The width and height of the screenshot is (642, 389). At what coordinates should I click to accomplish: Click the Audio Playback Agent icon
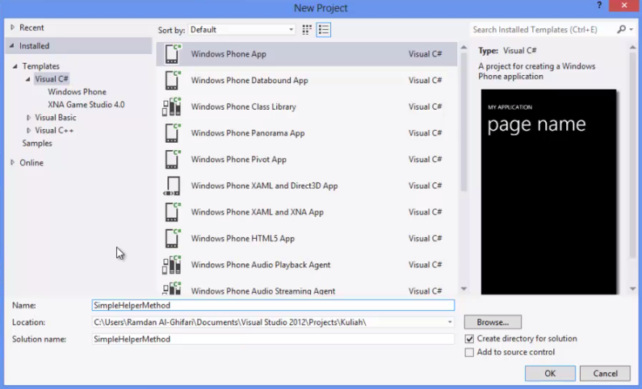[172, 265]
